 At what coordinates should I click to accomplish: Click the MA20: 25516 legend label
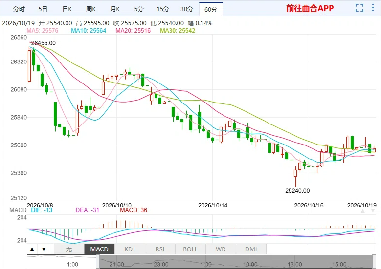(x=133, y=31)
